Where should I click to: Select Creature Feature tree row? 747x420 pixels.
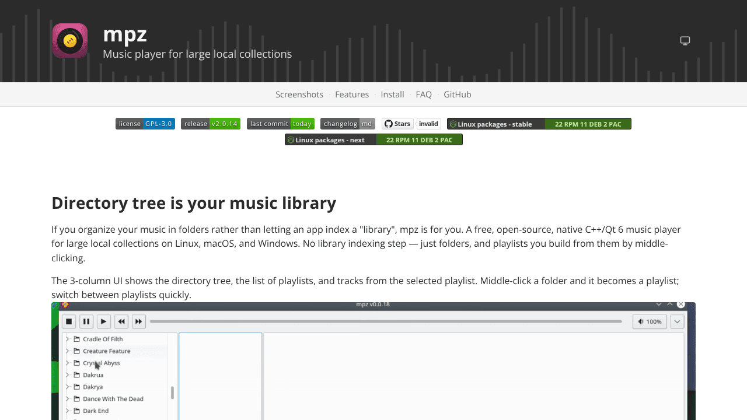coord(116,351)
